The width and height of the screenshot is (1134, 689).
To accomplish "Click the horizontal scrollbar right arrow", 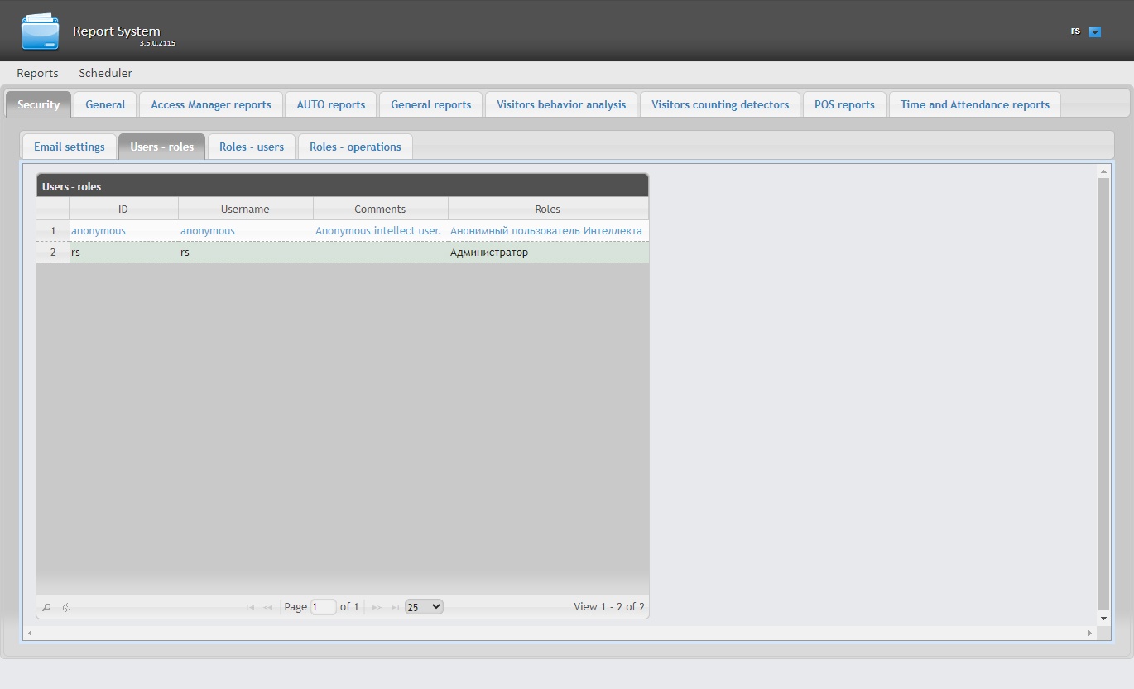I will [1090, 633].
